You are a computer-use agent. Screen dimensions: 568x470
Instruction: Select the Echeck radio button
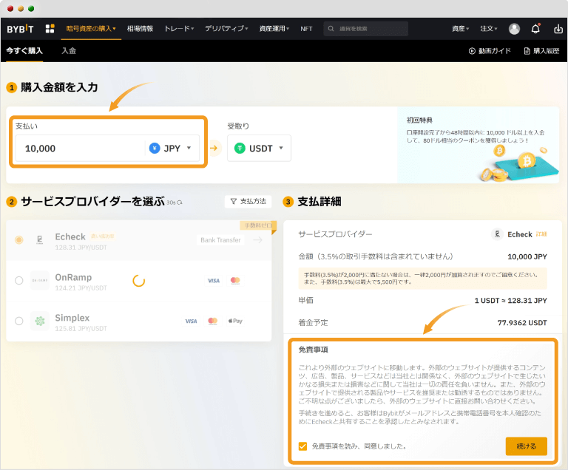pos(19,239)
